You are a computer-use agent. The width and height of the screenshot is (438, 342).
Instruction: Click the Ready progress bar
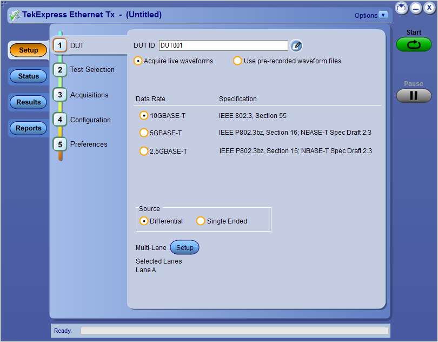235,330
